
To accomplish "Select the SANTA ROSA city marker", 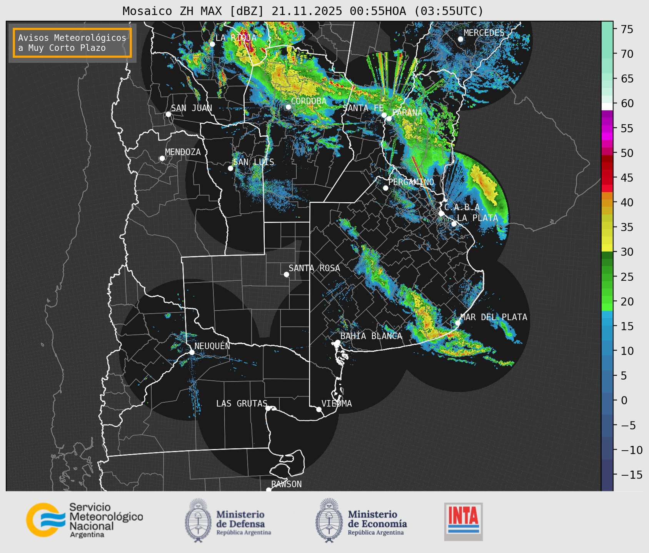I will click(286, 275).
